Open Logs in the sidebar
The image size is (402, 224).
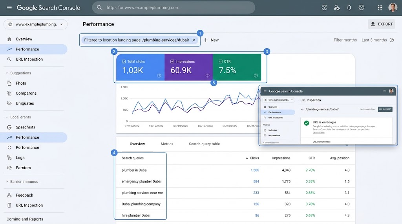(x=20, y=157)
